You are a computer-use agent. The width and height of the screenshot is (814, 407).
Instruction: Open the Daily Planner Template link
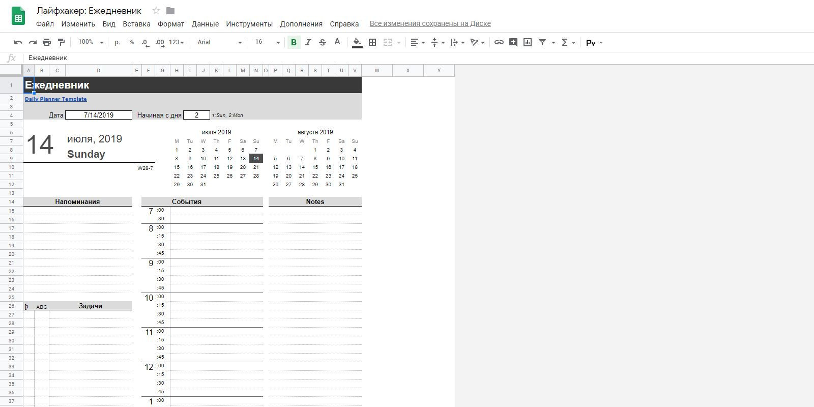[56, 99]
